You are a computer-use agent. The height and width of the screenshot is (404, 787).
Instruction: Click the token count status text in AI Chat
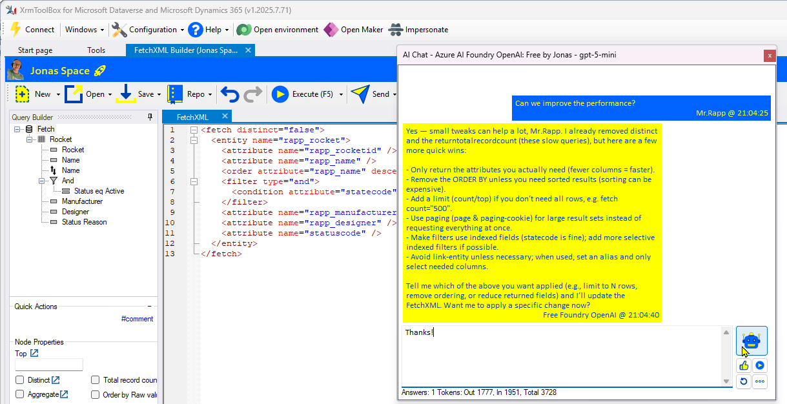479,392
